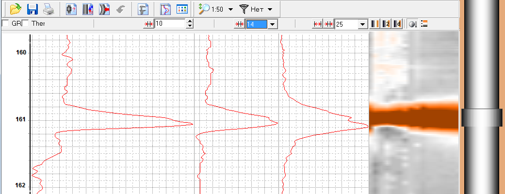505x194 pixels.
Task: Click the compress-scale icon beside value 14
Action: [239, 24]
